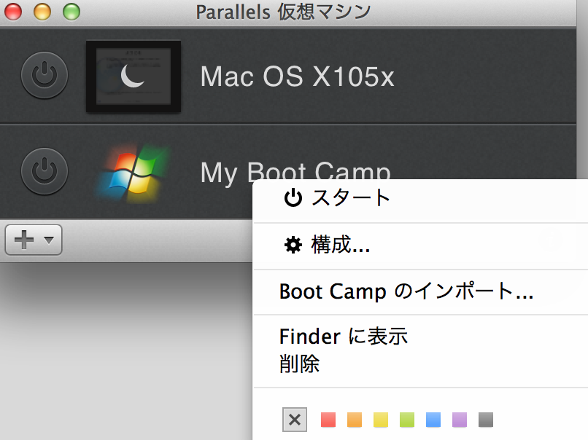Viewport: 588px width, 440px height.
Task: Click the Windows logo icon
Action: pos(133,173)
